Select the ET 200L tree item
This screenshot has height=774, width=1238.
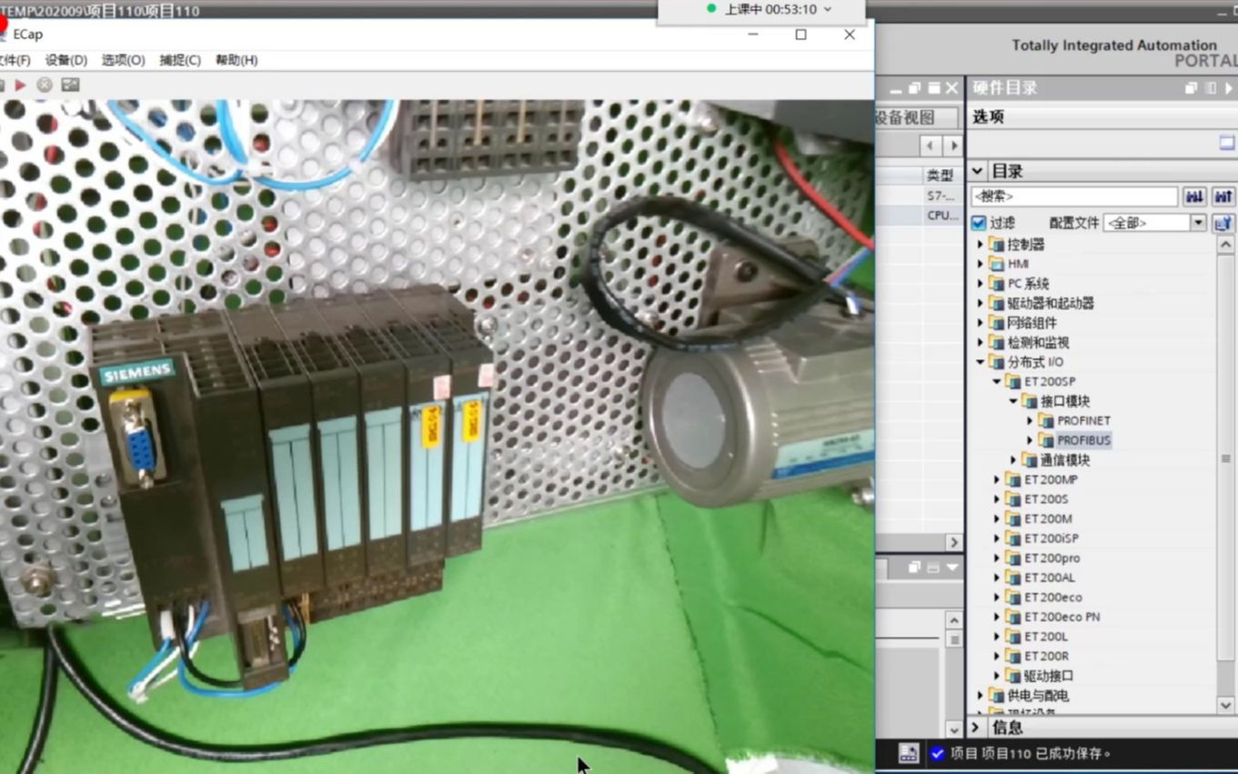[x=1046, y=637]
